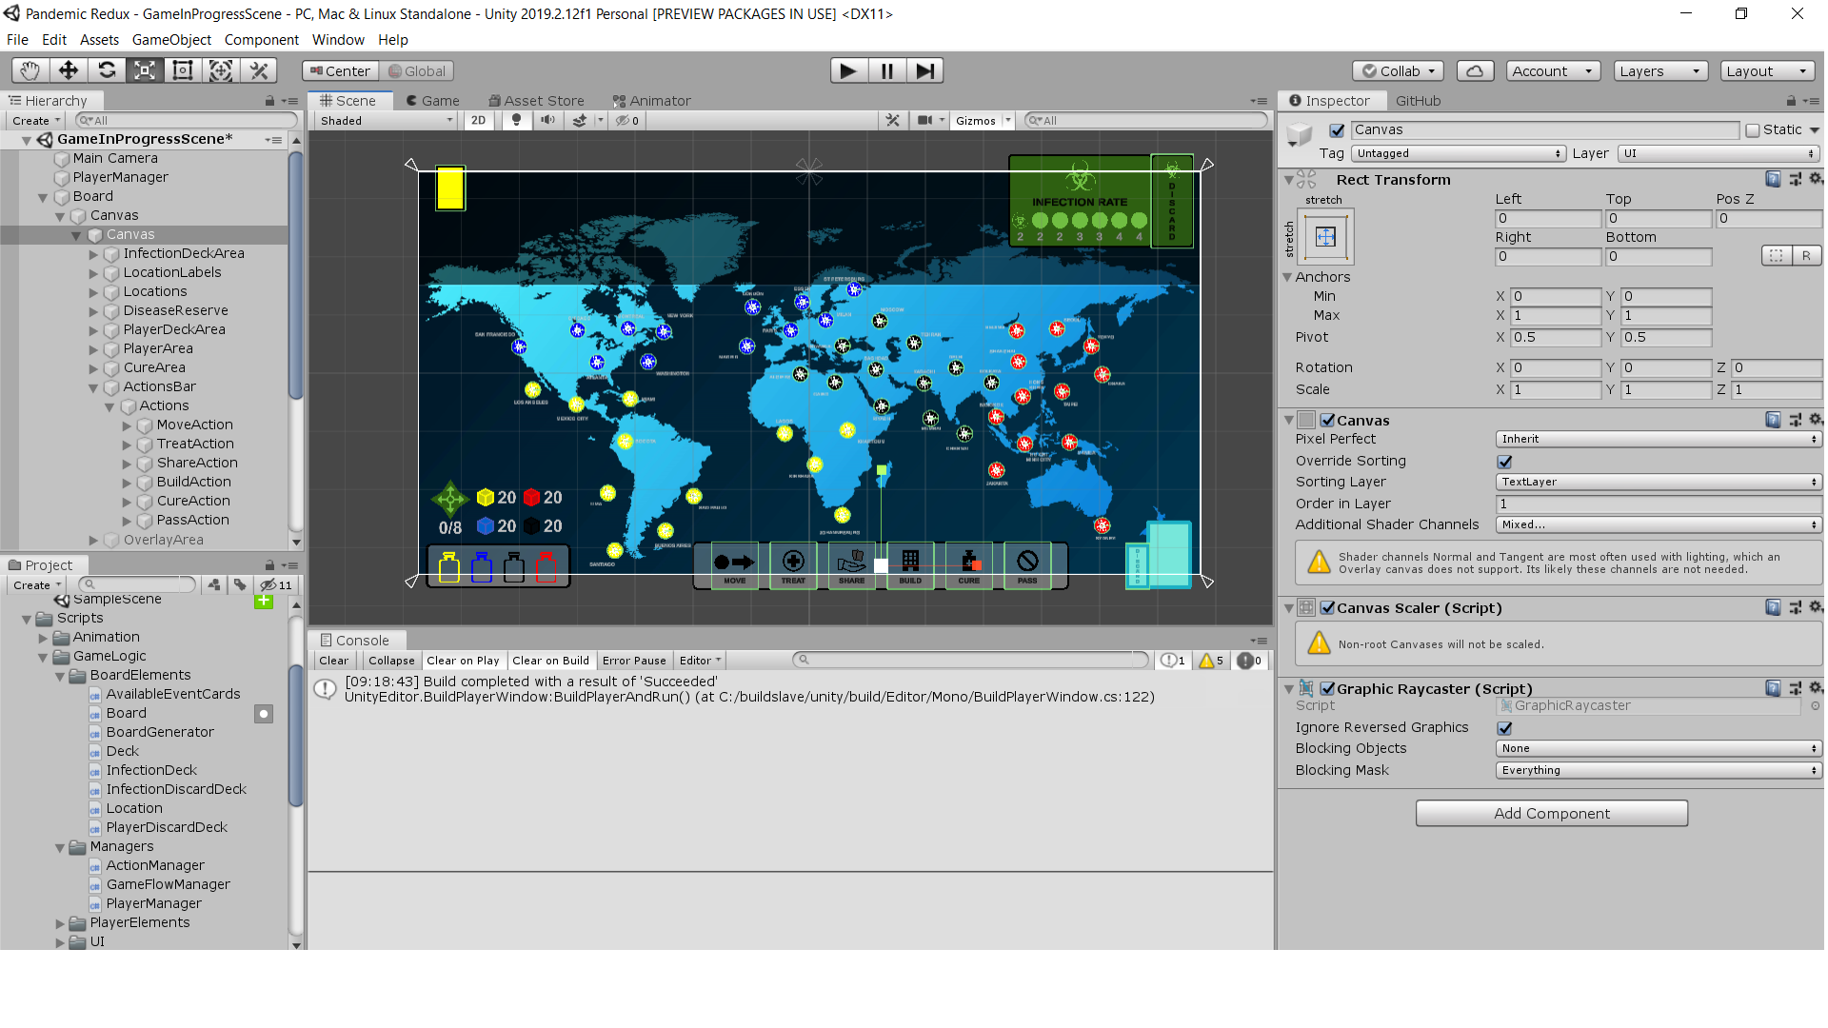The width and height of the screenshot is (1828, 1028).
Task: Open Shaded draw mode dropdown
Action: pos(387,120)
